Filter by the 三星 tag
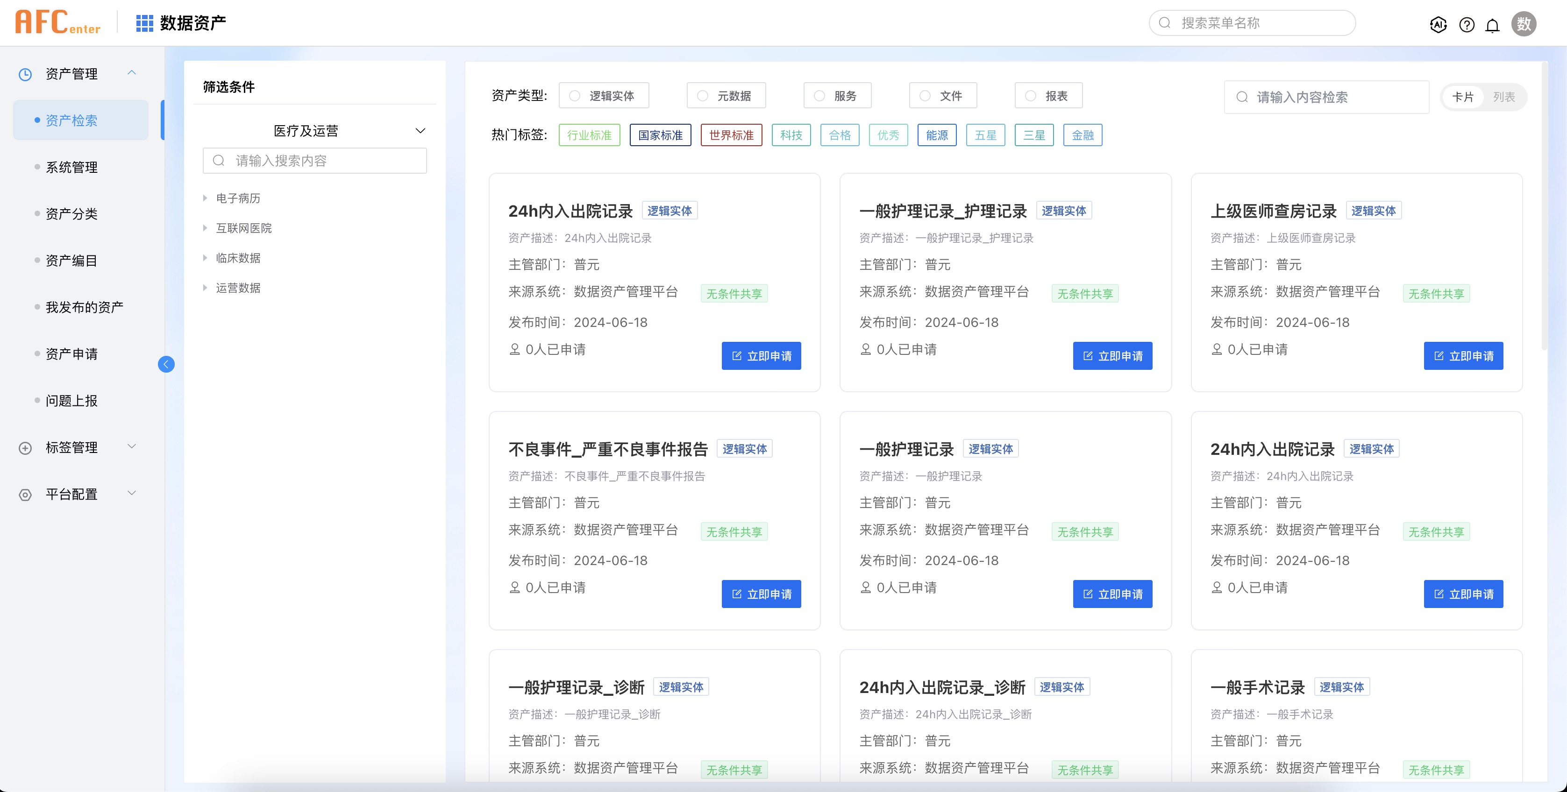The image size is (1567, 792). (x=1034, y=135)
